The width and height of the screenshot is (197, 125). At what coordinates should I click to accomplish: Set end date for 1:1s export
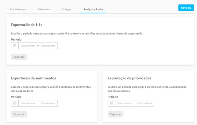coord(48,46)
